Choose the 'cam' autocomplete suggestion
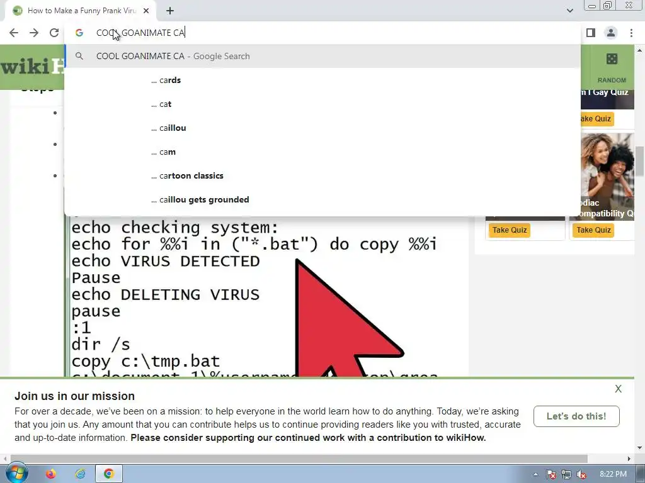The image size is (645, 483). click(322, 152)
